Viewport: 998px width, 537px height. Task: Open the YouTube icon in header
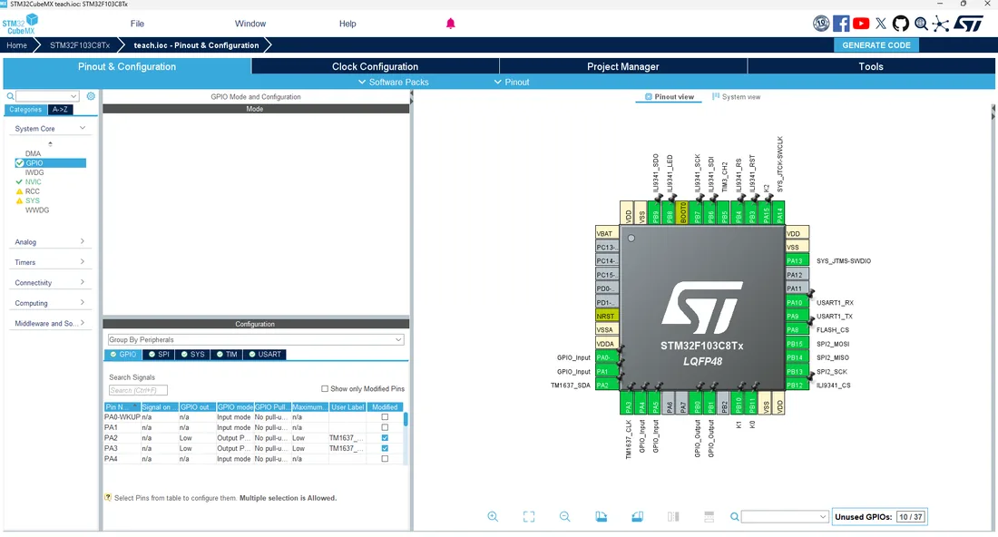point(861,24)
